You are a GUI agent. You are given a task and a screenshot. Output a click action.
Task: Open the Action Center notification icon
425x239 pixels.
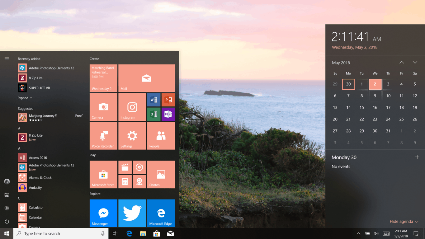pos(416,233)
